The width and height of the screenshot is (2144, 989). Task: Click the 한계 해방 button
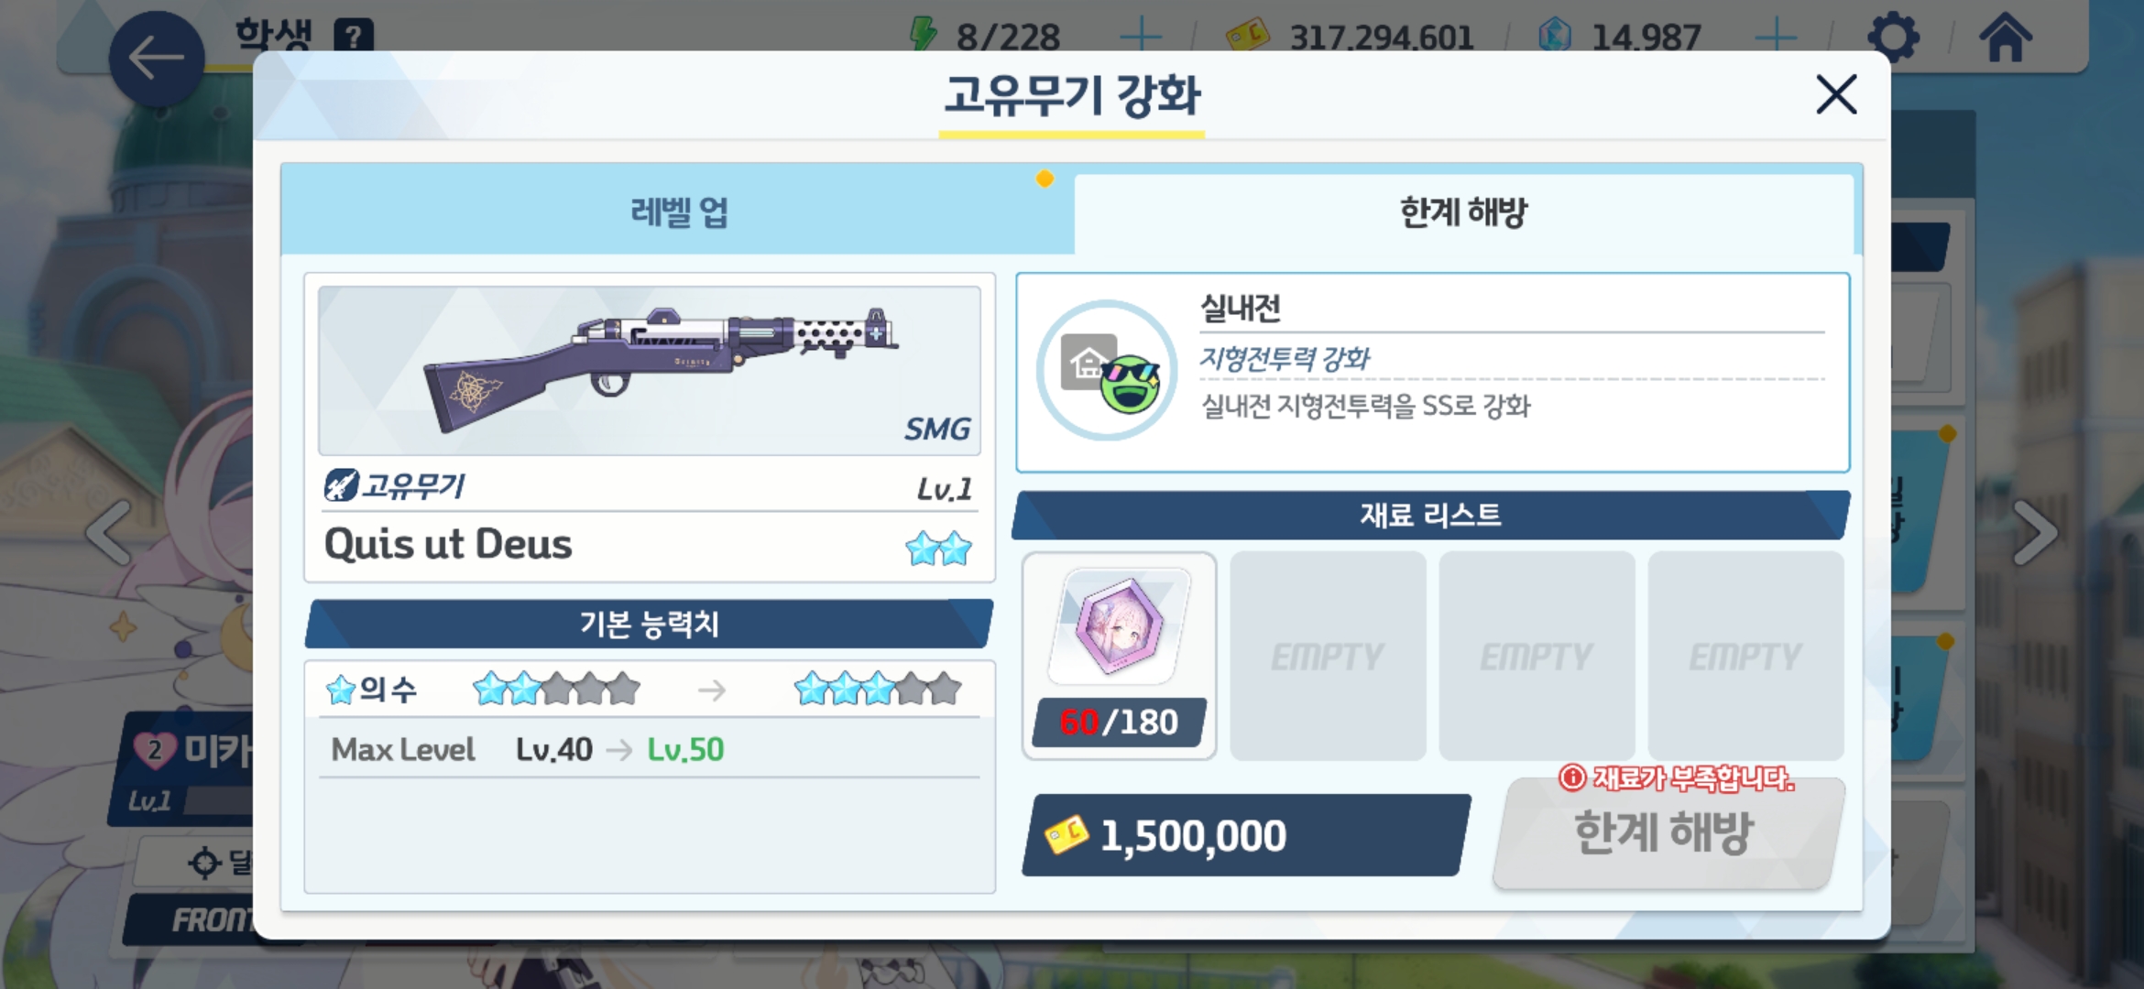(x=1663, y=833)
